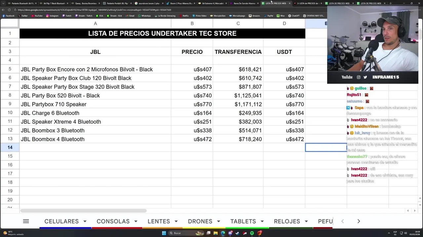The height and width of the screenshot is (237, 423).
Task: Switch to the RELOJES sheet
Action: click(287, 221)
